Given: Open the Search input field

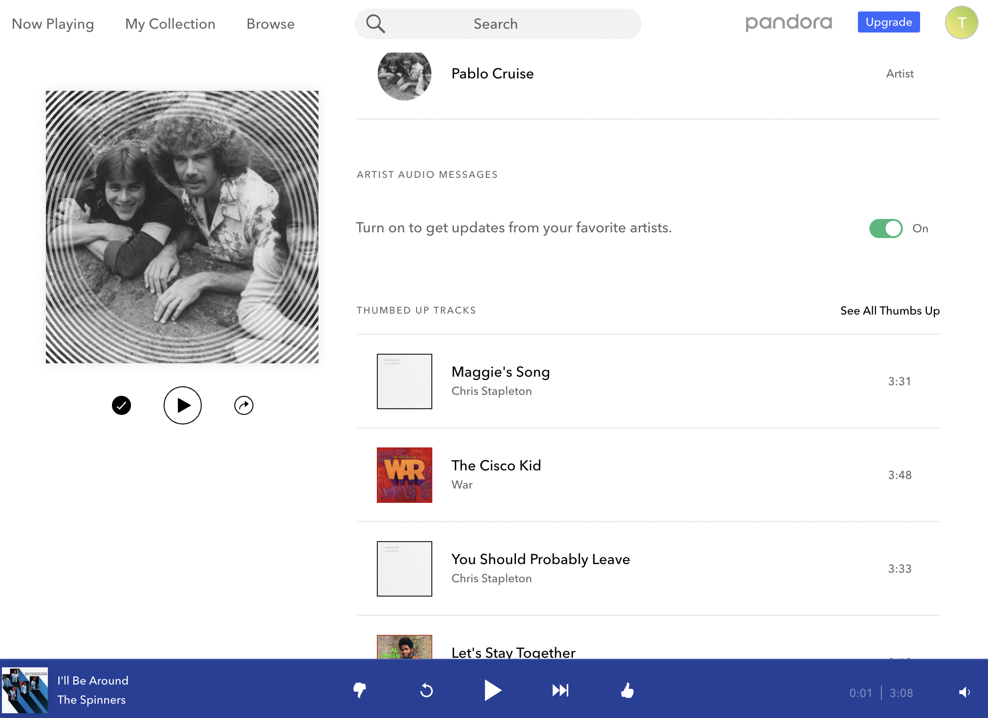Looking at the screenshot, I should tap(497, 24).
